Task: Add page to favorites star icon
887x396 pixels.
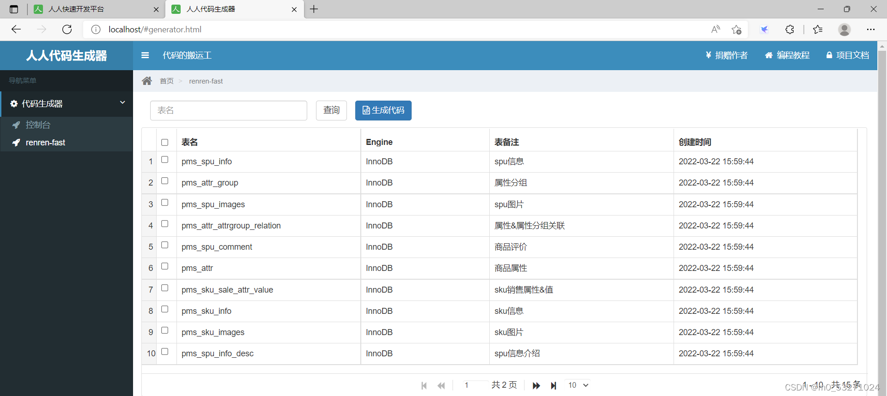Action: click(x=736, y=30)
